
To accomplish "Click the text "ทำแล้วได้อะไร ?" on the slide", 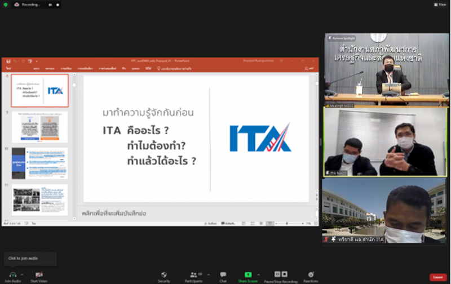I will [x=162, y=161].
